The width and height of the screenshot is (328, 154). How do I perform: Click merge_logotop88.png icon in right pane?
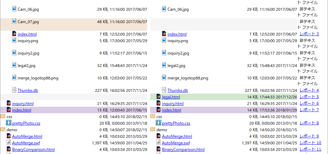click(x=164, y=78)
